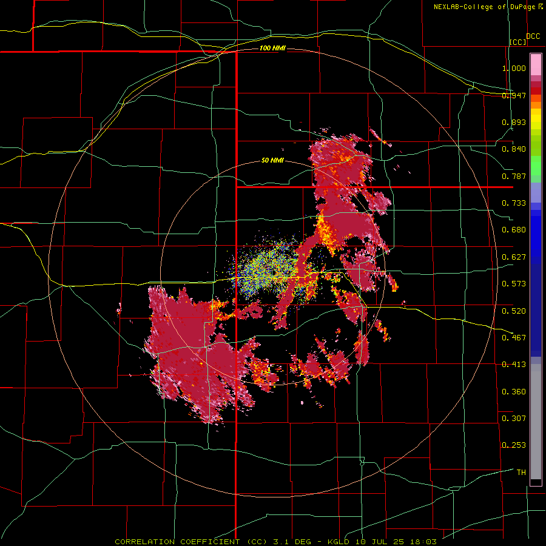
Task: Click the TH threshold label
Action: (521, 473)
